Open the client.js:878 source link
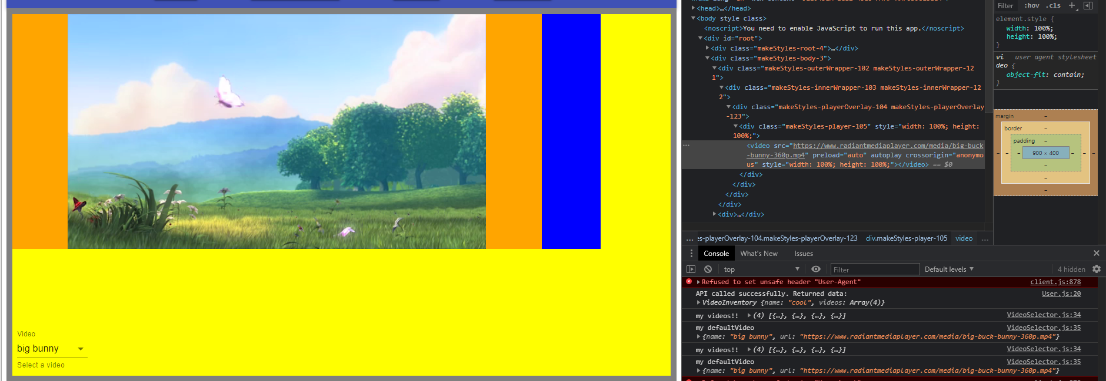This screenshot has width=1106, height=381. click(1055, 282)
